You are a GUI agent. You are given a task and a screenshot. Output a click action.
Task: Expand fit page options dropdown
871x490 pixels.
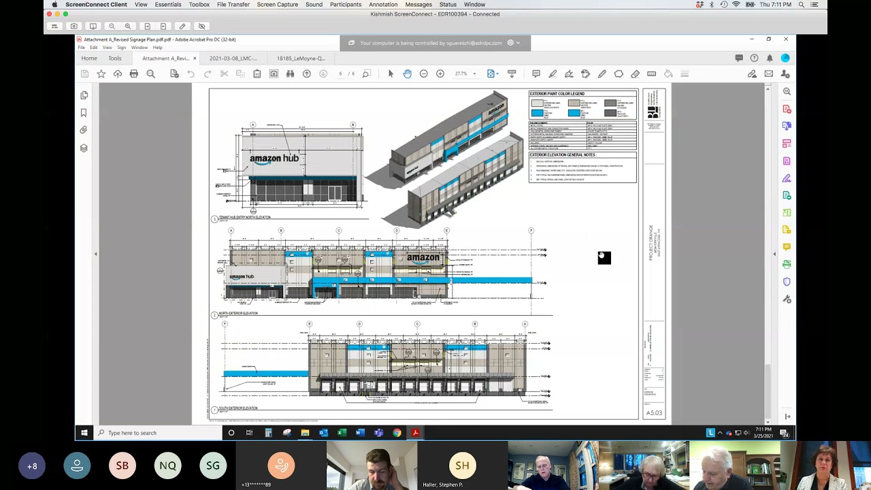[499, 73]
